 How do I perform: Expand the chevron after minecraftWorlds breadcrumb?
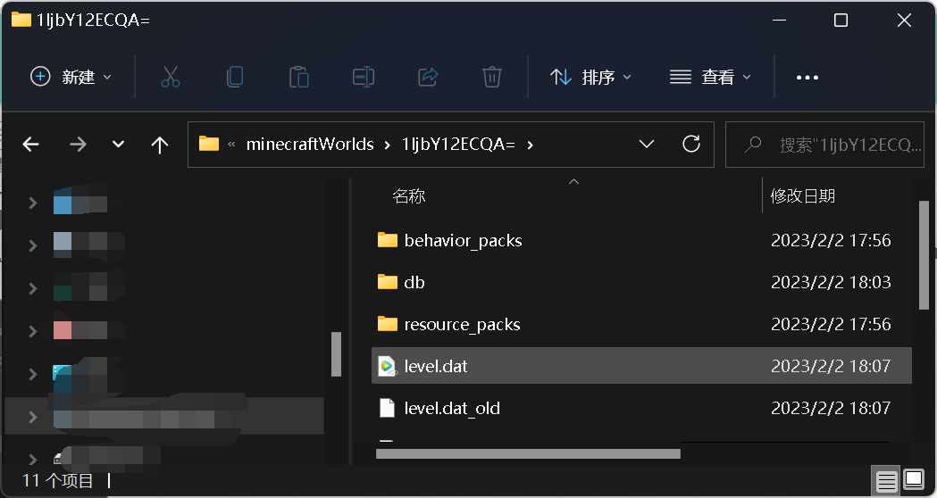coord(388,145)
